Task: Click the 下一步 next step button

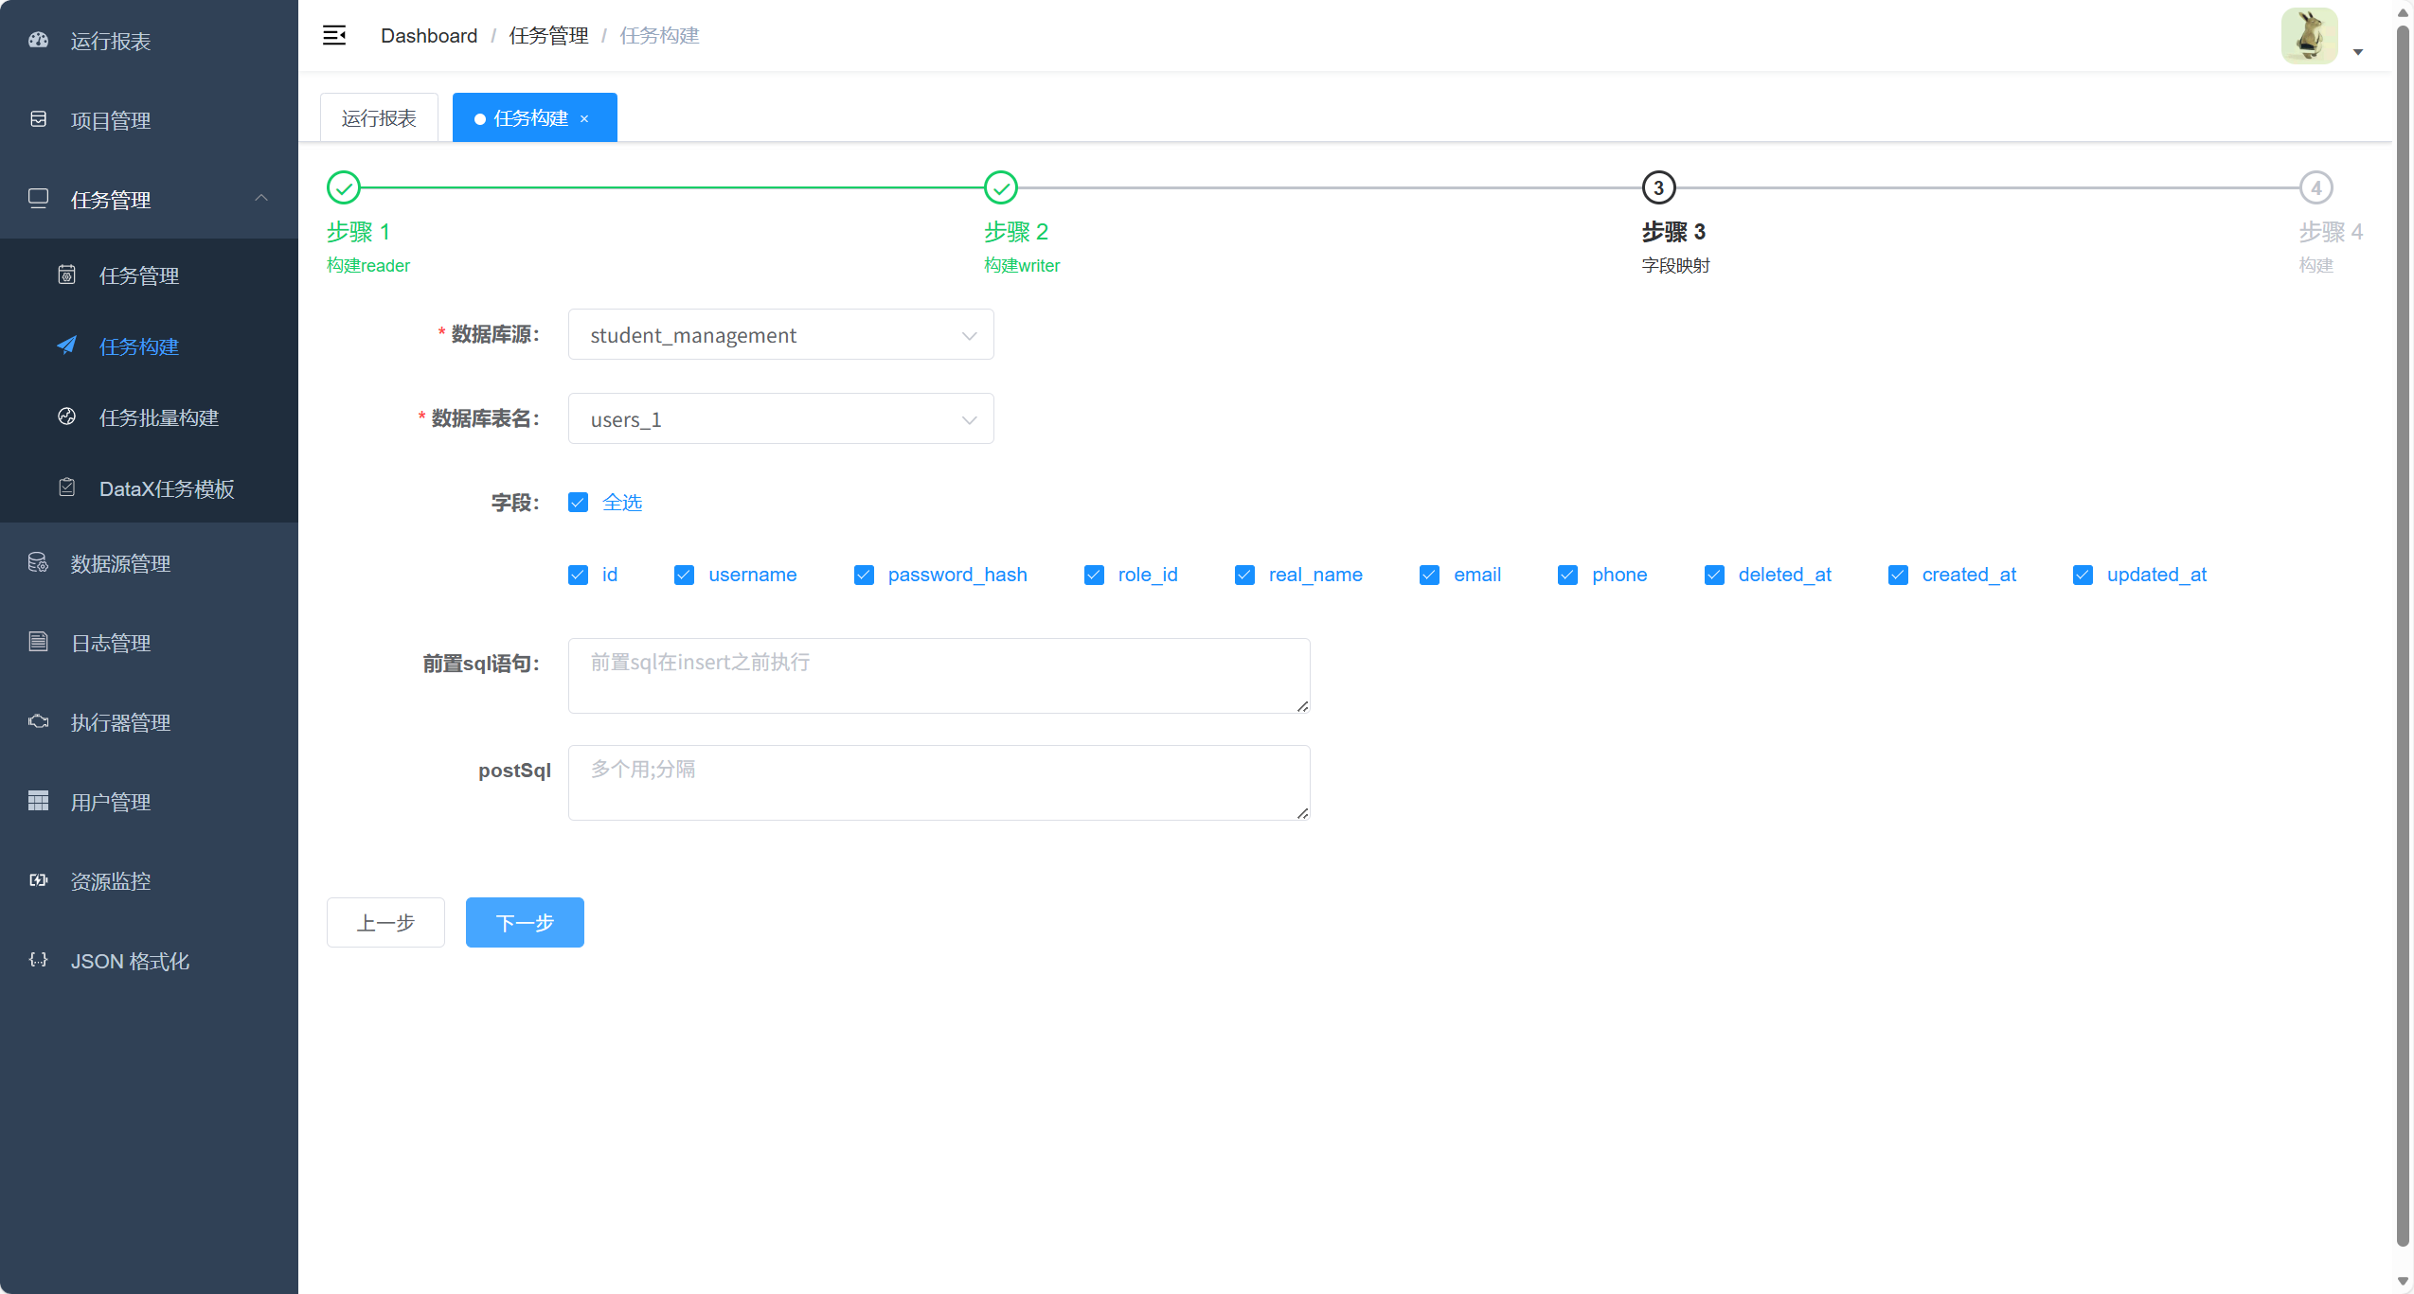Action: [525, 922]
